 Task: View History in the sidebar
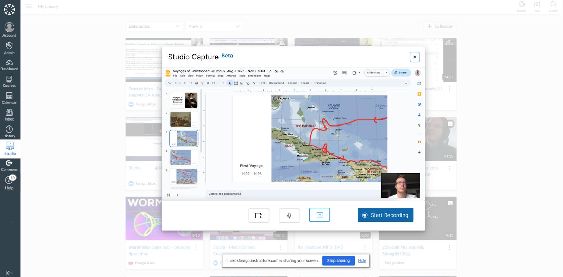pyautogui.click(x=9, y=132)
